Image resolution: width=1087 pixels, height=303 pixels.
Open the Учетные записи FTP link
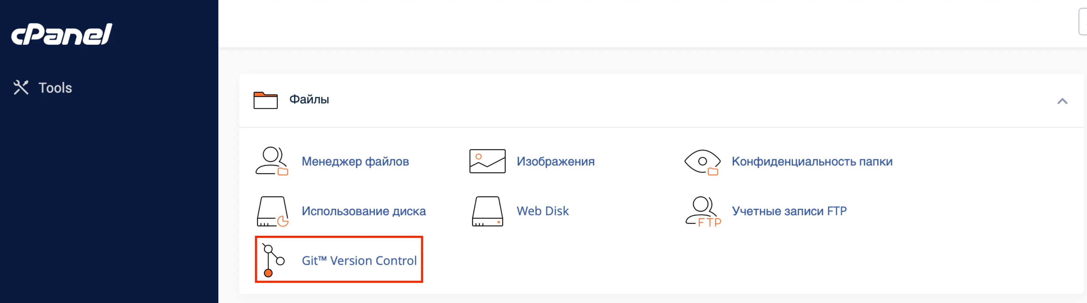click(x=789, y=211)
